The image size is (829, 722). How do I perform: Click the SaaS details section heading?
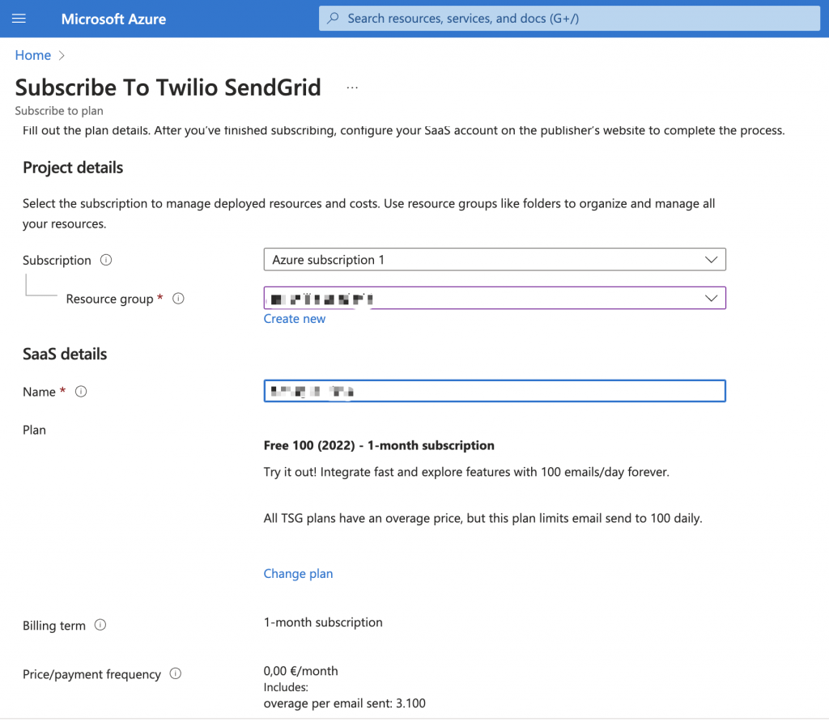coord(65,355)
